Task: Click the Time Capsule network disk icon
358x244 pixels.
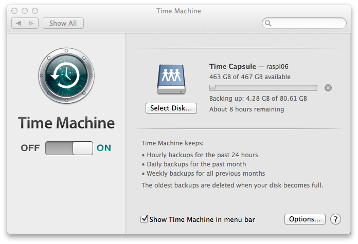Action: tap(171, 79)
